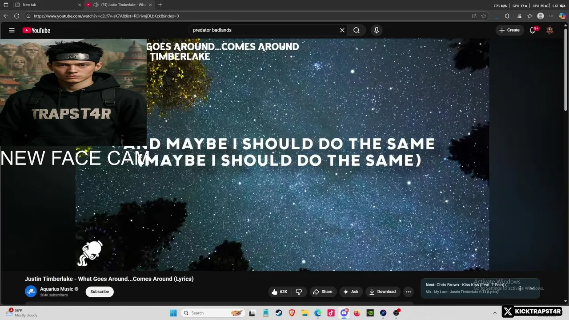Click the Windows taskbar Search box

(x=212, y=313)
